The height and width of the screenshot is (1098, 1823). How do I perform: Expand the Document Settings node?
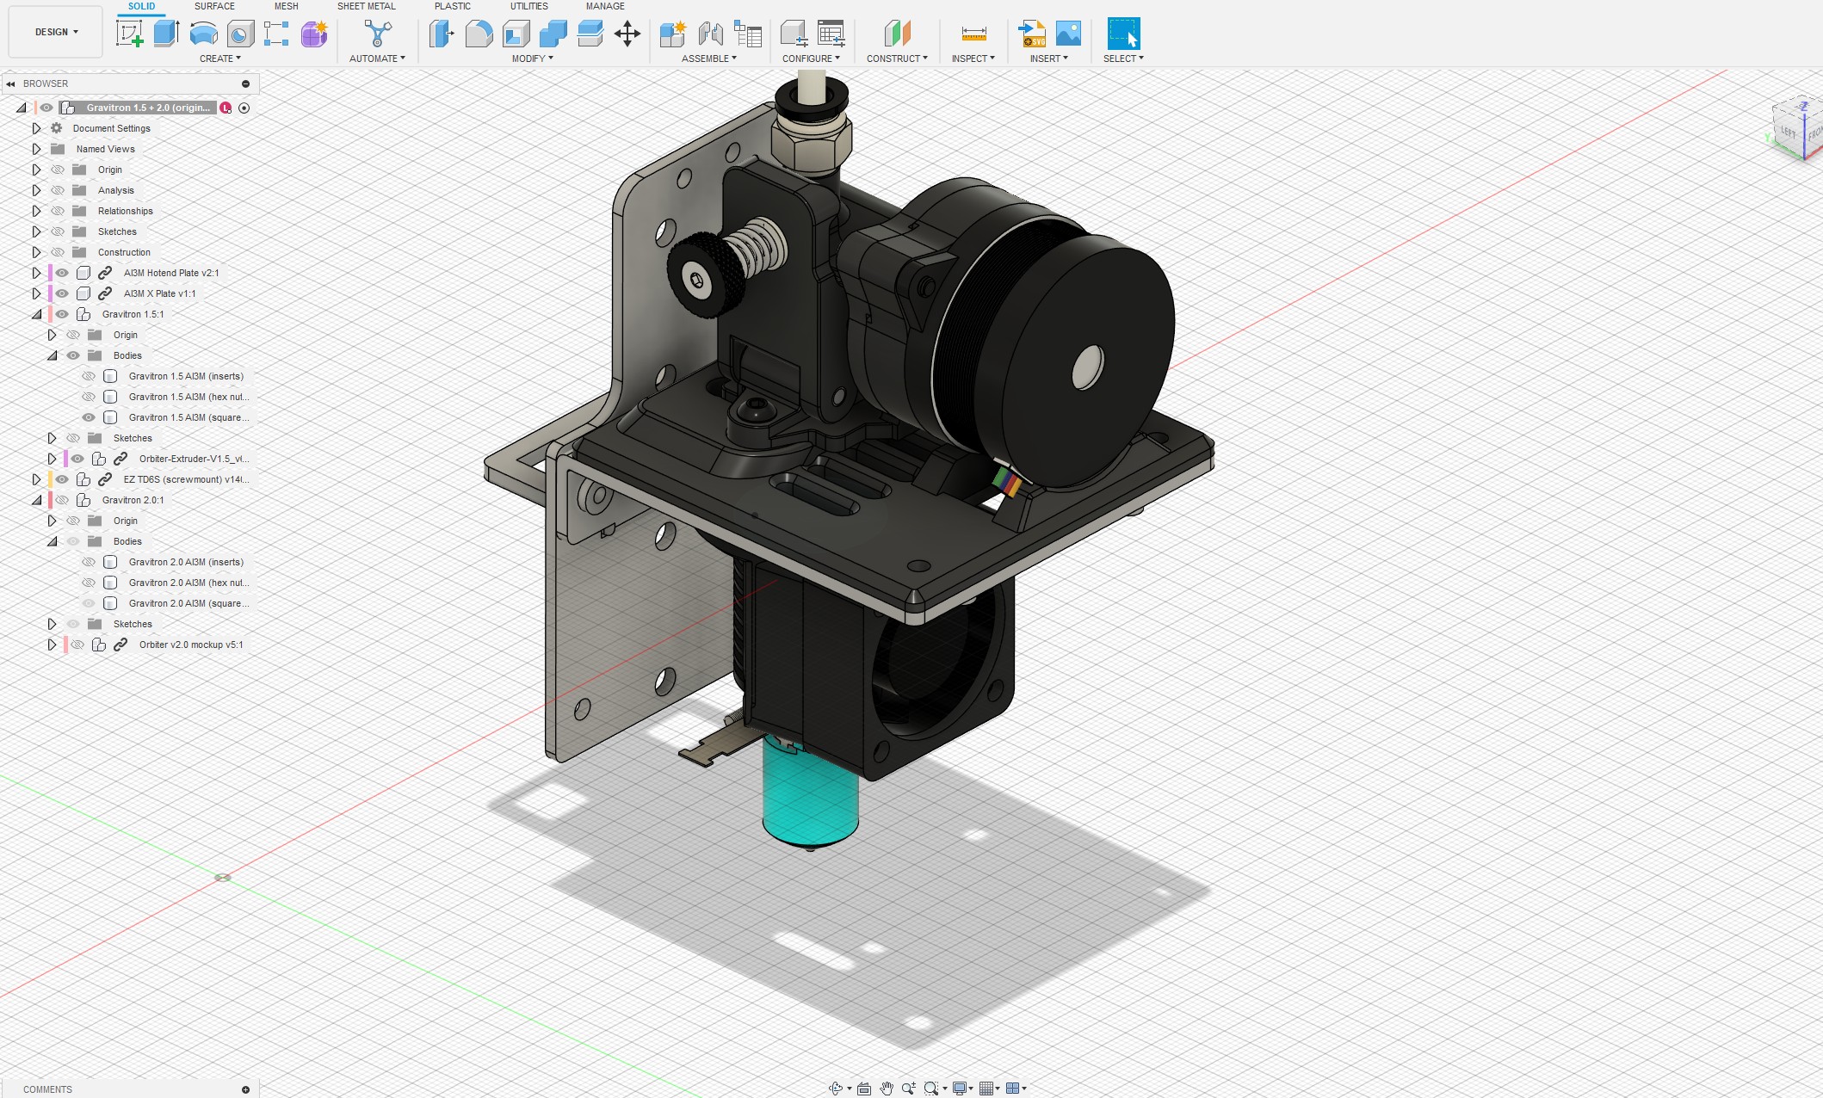coord(36,128)
